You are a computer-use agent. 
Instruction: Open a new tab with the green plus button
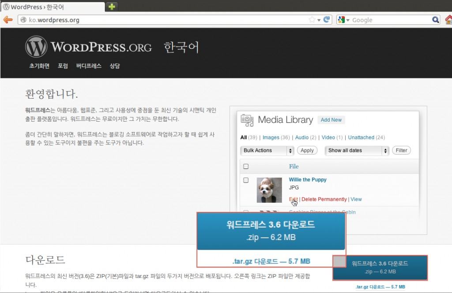point(112,7)
